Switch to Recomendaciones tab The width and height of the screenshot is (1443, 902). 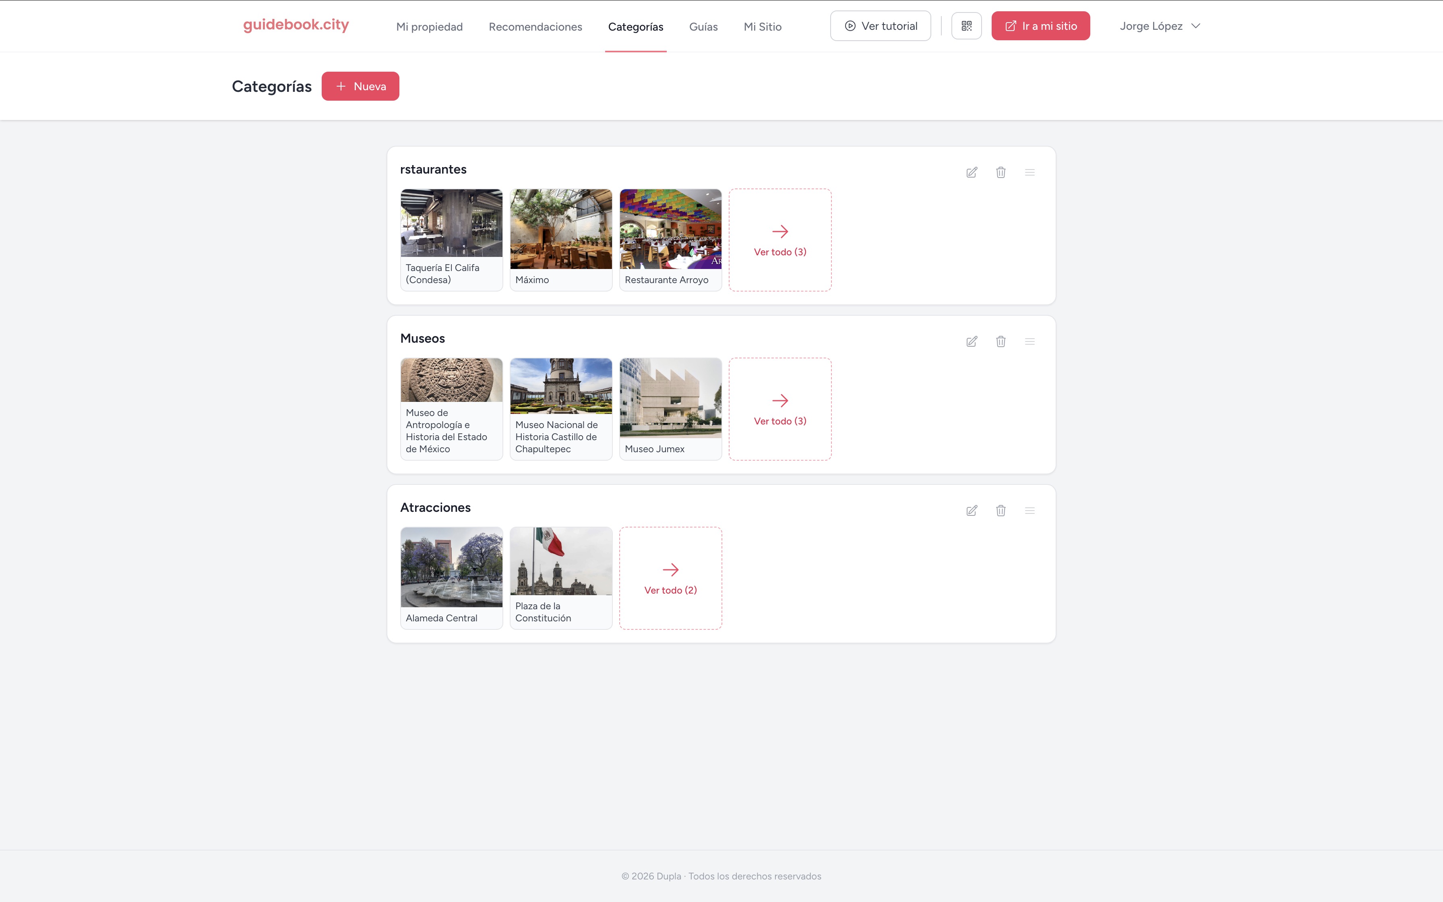pos(535,27)
